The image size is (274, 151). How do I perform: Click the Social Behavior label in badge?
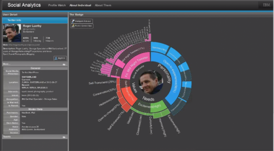tap(138, 72)
